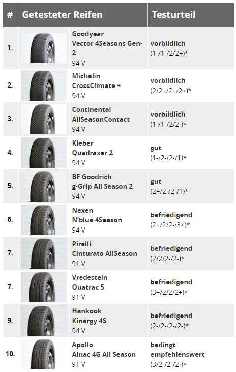Select the Continental AllSeasonContact tire picture
236x372 pixels.
pyautogui.click(x=44, y=119)
